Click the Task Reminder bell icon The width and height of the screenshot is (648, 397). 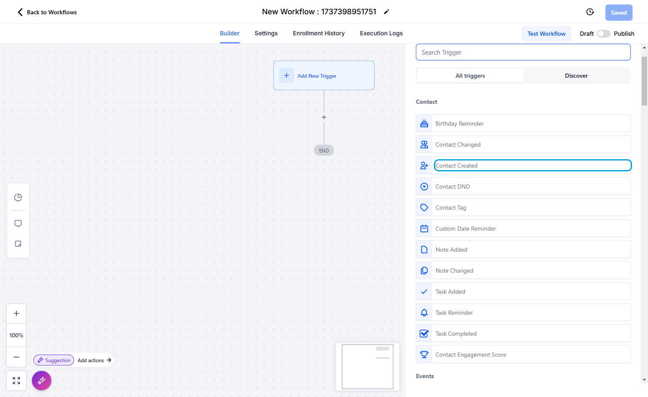click(x=424, y=313)
